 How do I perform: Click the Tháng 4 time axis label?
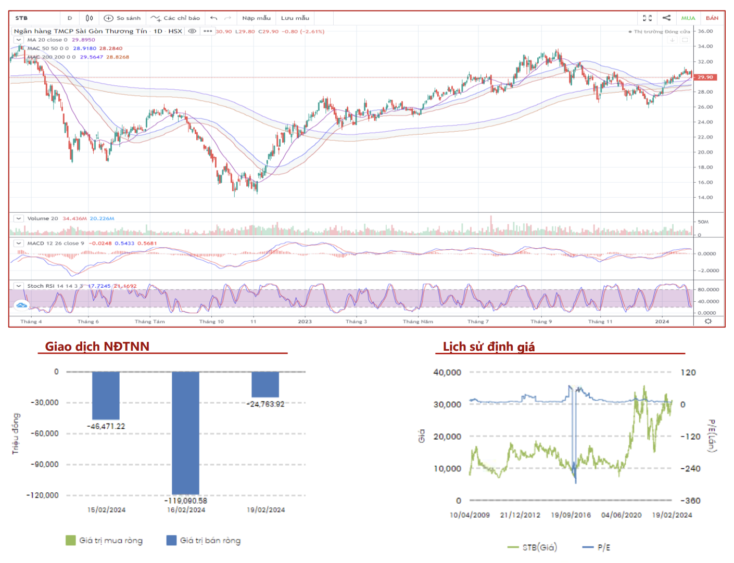[x=31, y=322]
